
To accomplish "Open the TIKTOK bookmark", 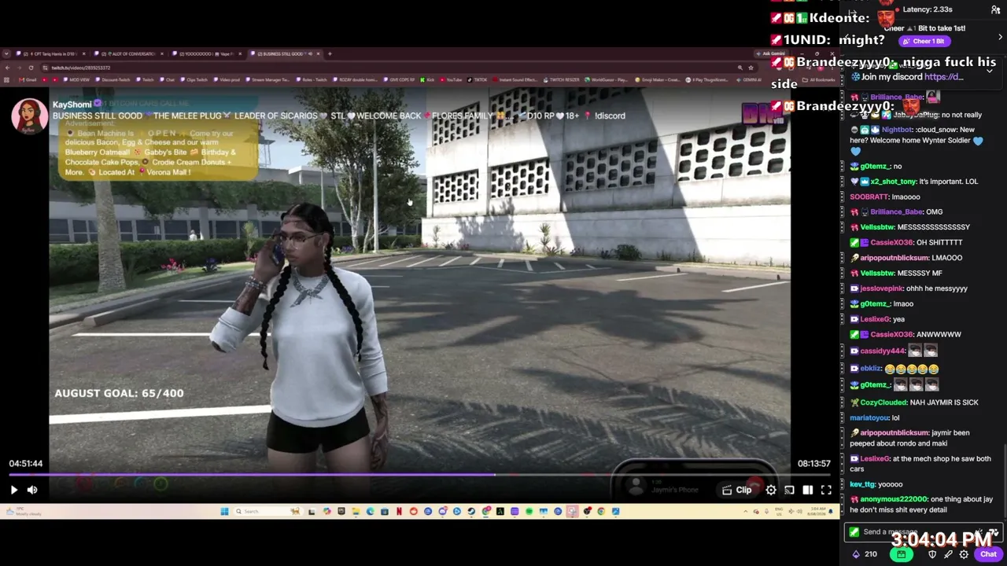I will click(x=477, y=79).
